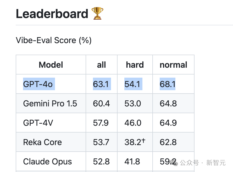Click GPT-4V's 46.0 hard score

(133, 123)
